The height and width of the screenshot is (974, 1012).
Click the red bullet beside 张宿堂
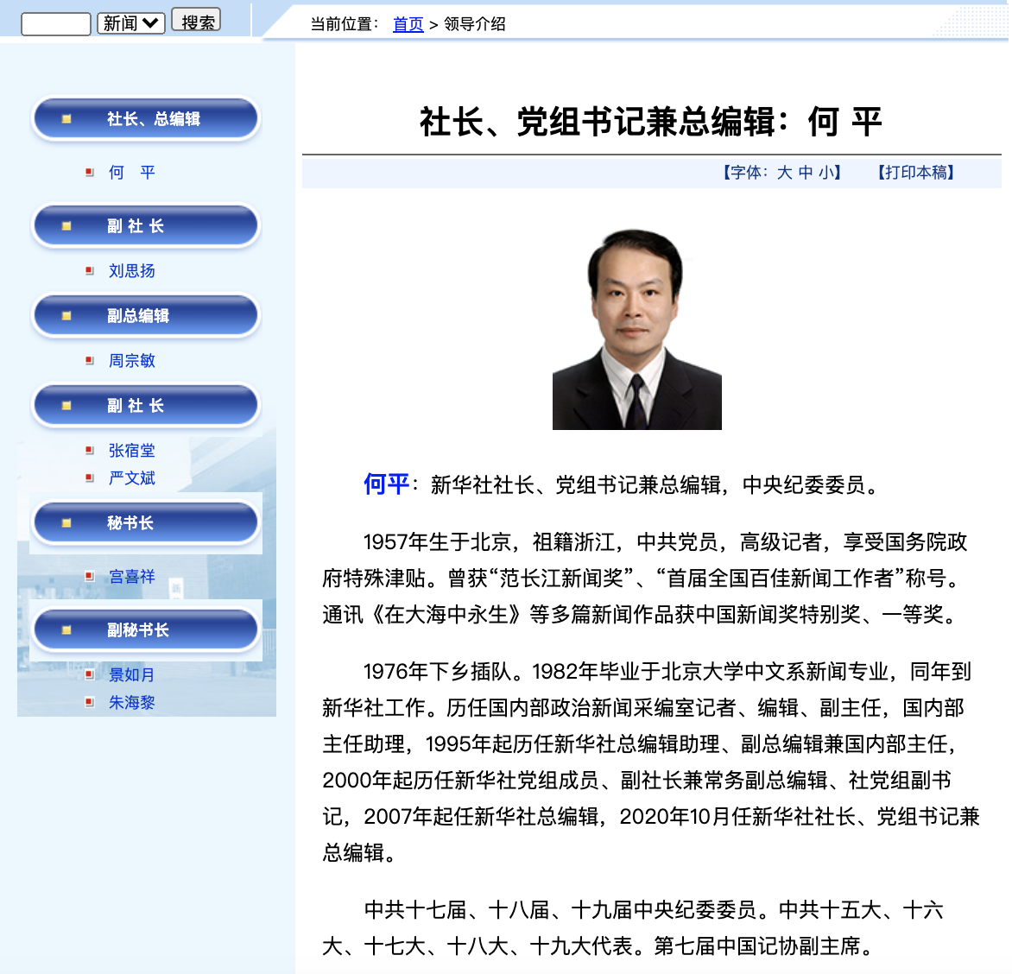pos(90,450)
